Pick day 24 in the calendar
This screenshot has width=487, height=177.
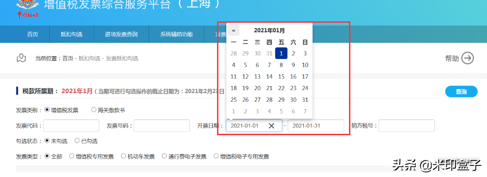point(305,88)
